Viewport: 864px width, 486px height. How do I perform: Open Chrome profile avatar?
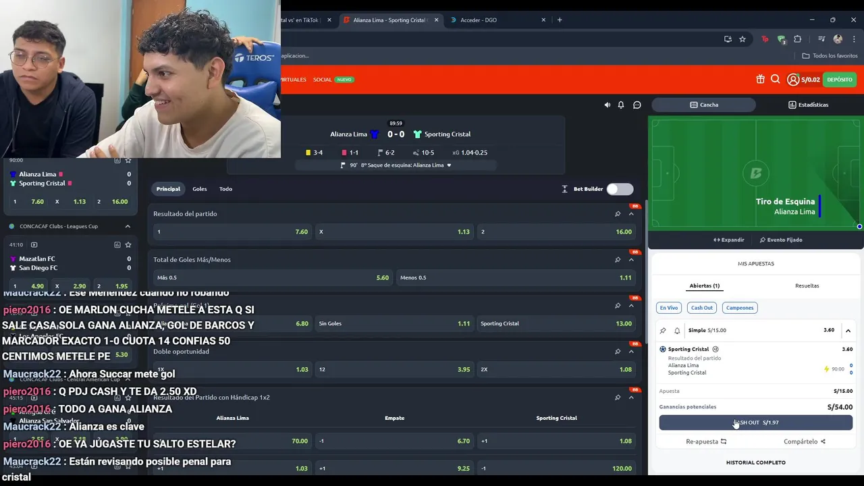click(x=838, y=39)
